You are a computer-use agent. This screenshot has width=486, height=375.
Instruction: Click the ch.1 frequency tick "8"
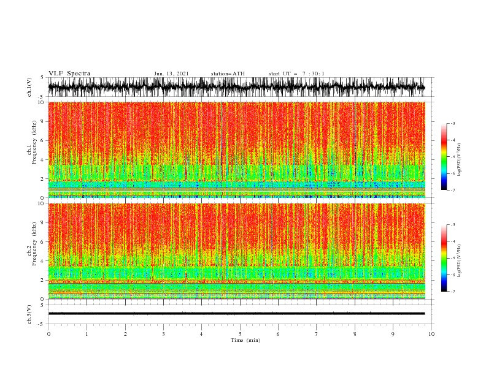click(42, 121)
